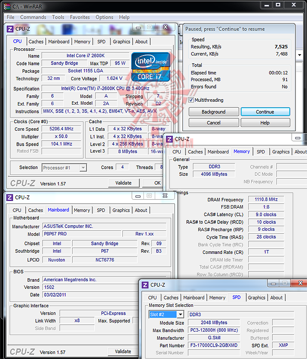This screenshot has height=359, width=307.
Task: Click the Bus Speed 104.1 MHz value
Action: click(x=61, y=144)
